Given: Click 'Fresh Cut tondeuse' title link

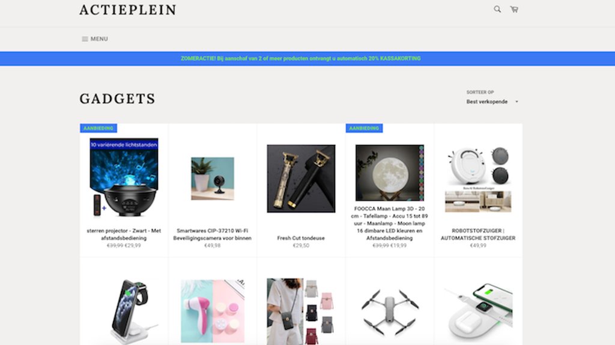Looking at the screenshot, I should pos(301,238).
